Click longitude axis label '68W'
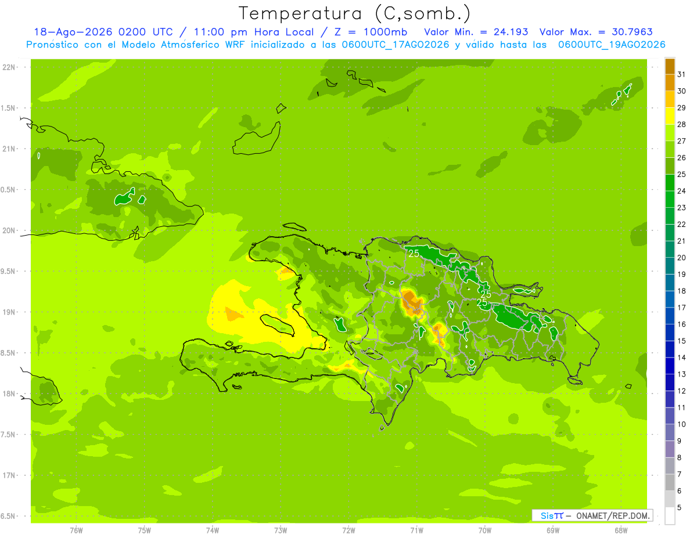697x538 pixels. click(x=621, y=530)
